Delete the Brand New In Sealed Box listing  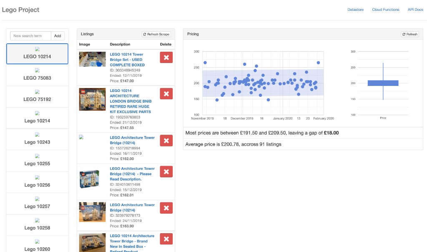(x=166, y=239)
